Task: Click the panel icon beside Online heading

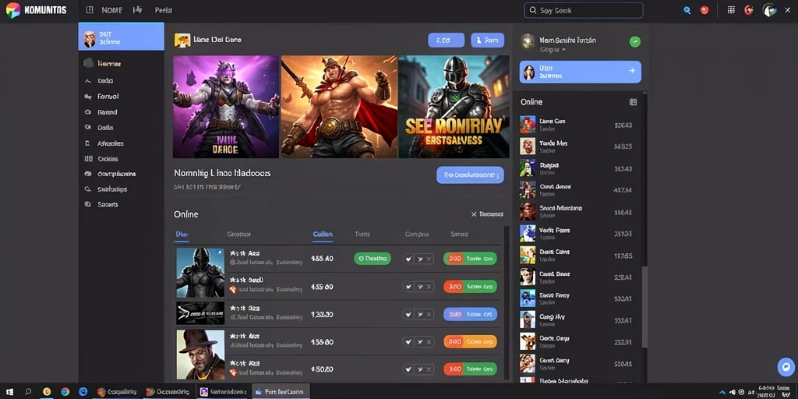Action: 633,102
